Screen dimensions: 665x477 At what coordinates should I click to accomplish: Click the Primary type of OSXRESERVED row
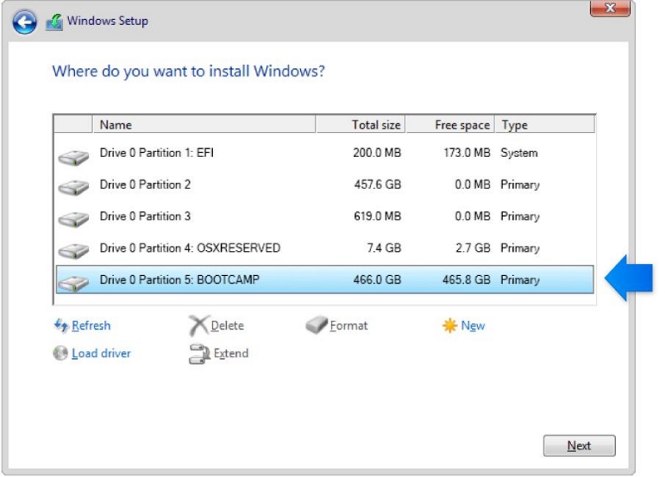[x=520, y=248]
